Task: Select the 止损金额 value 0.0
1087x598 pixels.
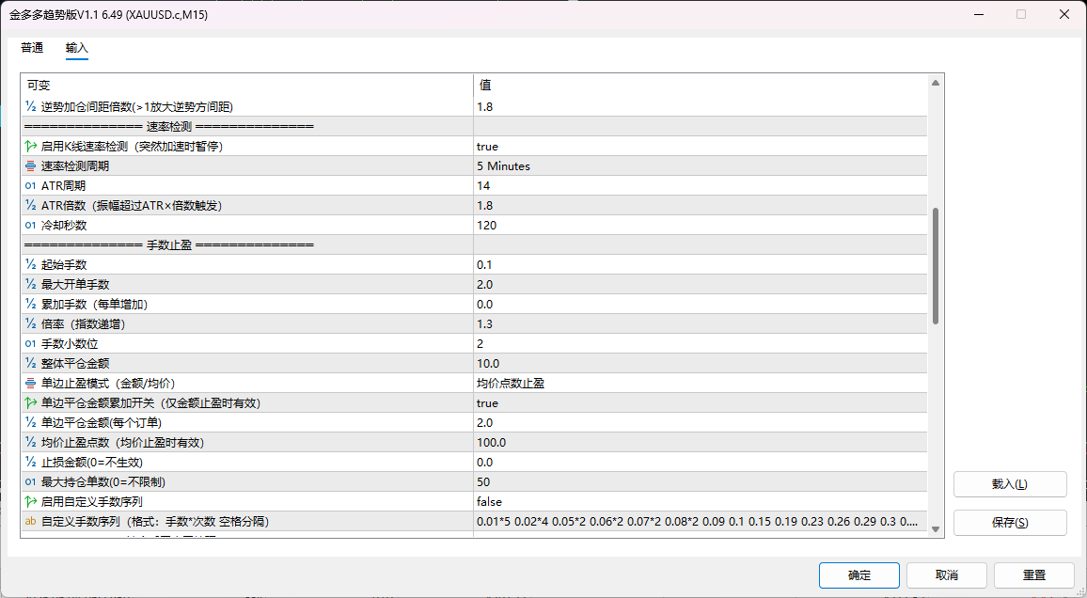Action: [x=484, y=463]
